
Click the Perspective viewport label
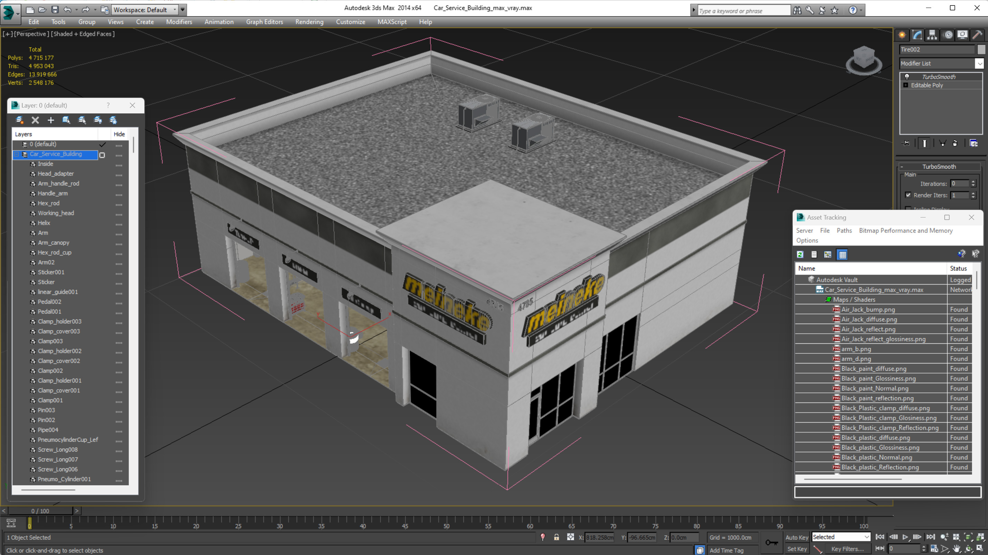pyautogui.click(x=32, y=34)
